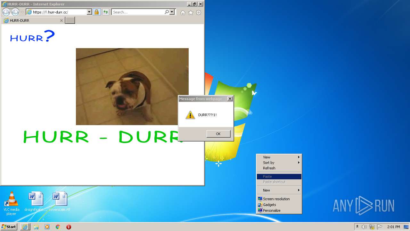The height and width of the screenshot is (231, 410).
Task: Click the red Opera icon on the taskbar
Action: click(x=69, y=227)
